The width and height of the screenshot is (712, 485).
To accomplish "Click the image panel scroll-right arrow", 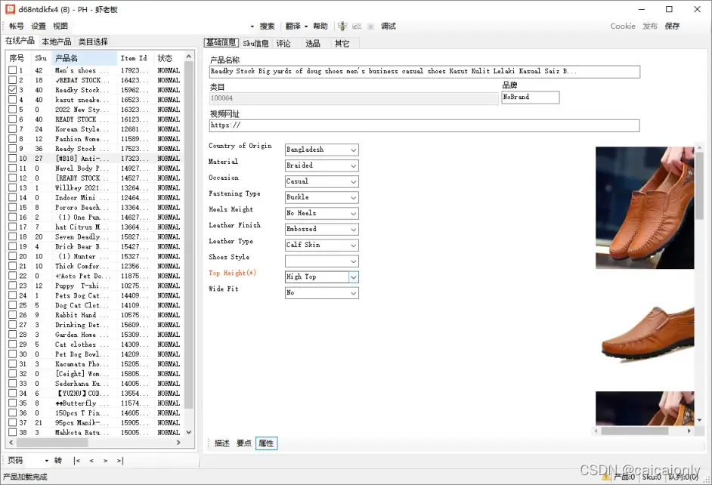I will (689, 431).
